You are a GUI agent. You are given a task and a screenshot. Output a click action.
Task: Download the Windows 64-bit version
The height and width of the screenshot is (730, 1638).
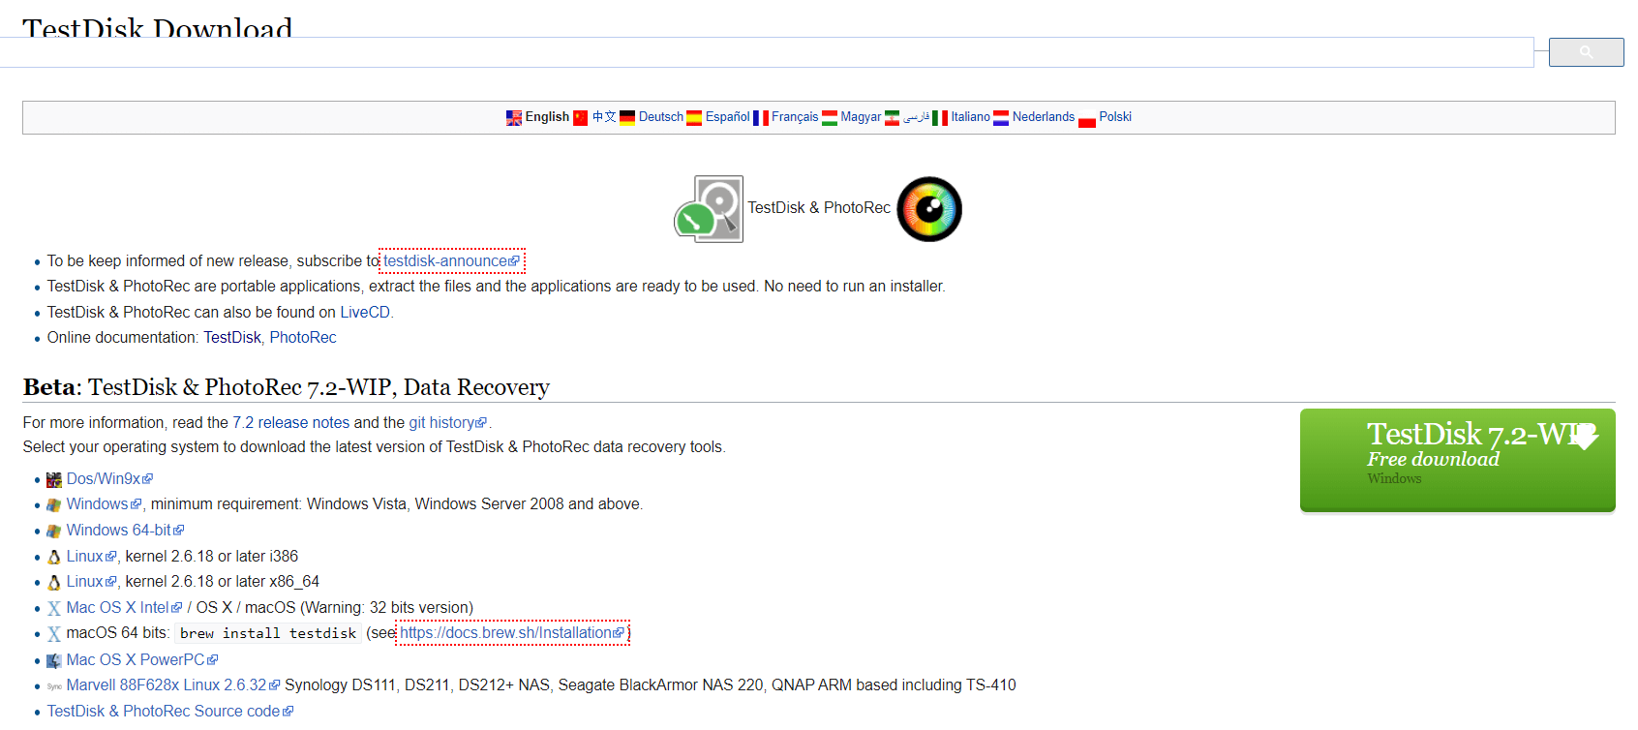tap(125, 531)
